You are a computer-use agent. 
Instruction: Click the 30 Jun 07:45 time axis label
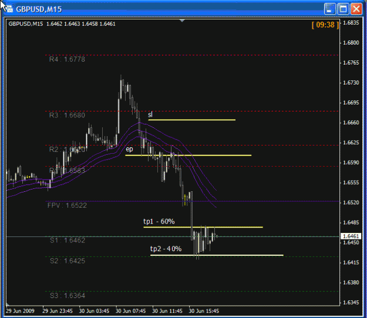tap(130, 311)
